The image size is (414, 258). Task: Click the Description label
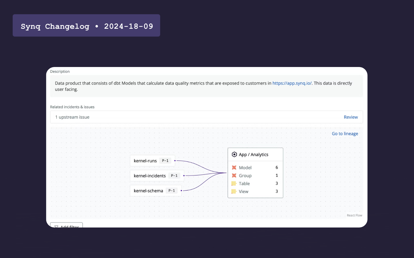(x=60, y=71)
